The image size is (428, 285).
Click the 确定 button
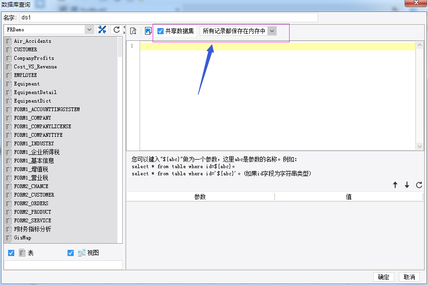[x=383, y=277]
